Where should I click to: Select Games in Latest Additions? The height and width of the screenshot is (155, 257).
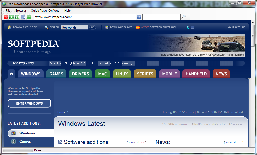pos(25,142)
